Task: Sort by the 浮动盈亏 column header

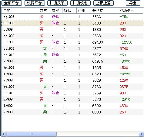Action: (x=131, y=11)
